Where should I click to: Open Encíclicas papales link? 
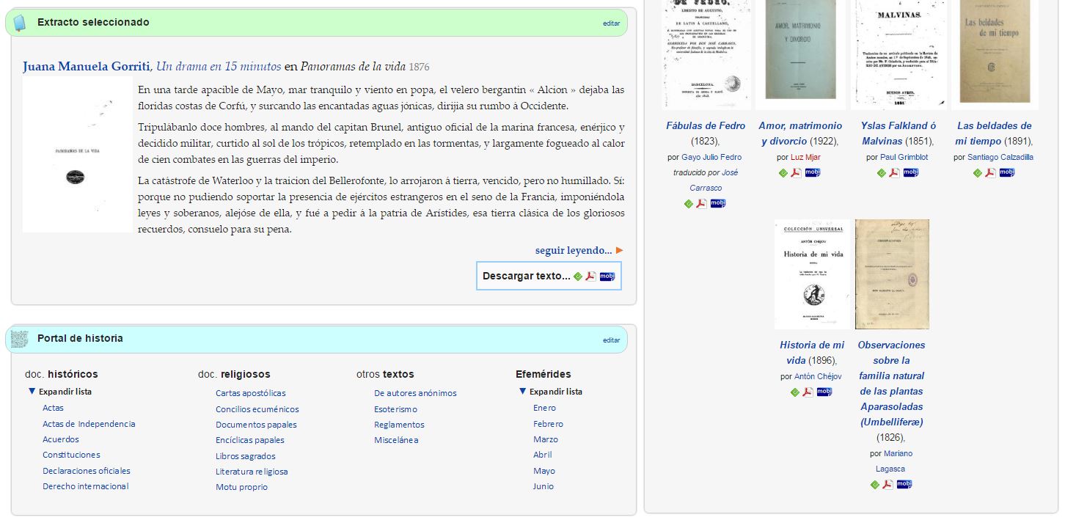click(x=250, y=440)
